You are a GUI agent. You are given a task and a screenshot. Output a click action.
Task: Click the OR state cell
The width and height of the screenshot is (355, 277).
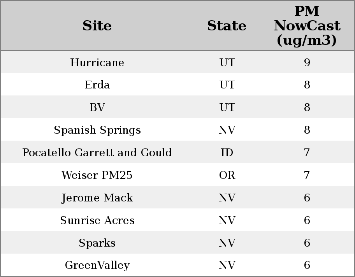(227, 175)
